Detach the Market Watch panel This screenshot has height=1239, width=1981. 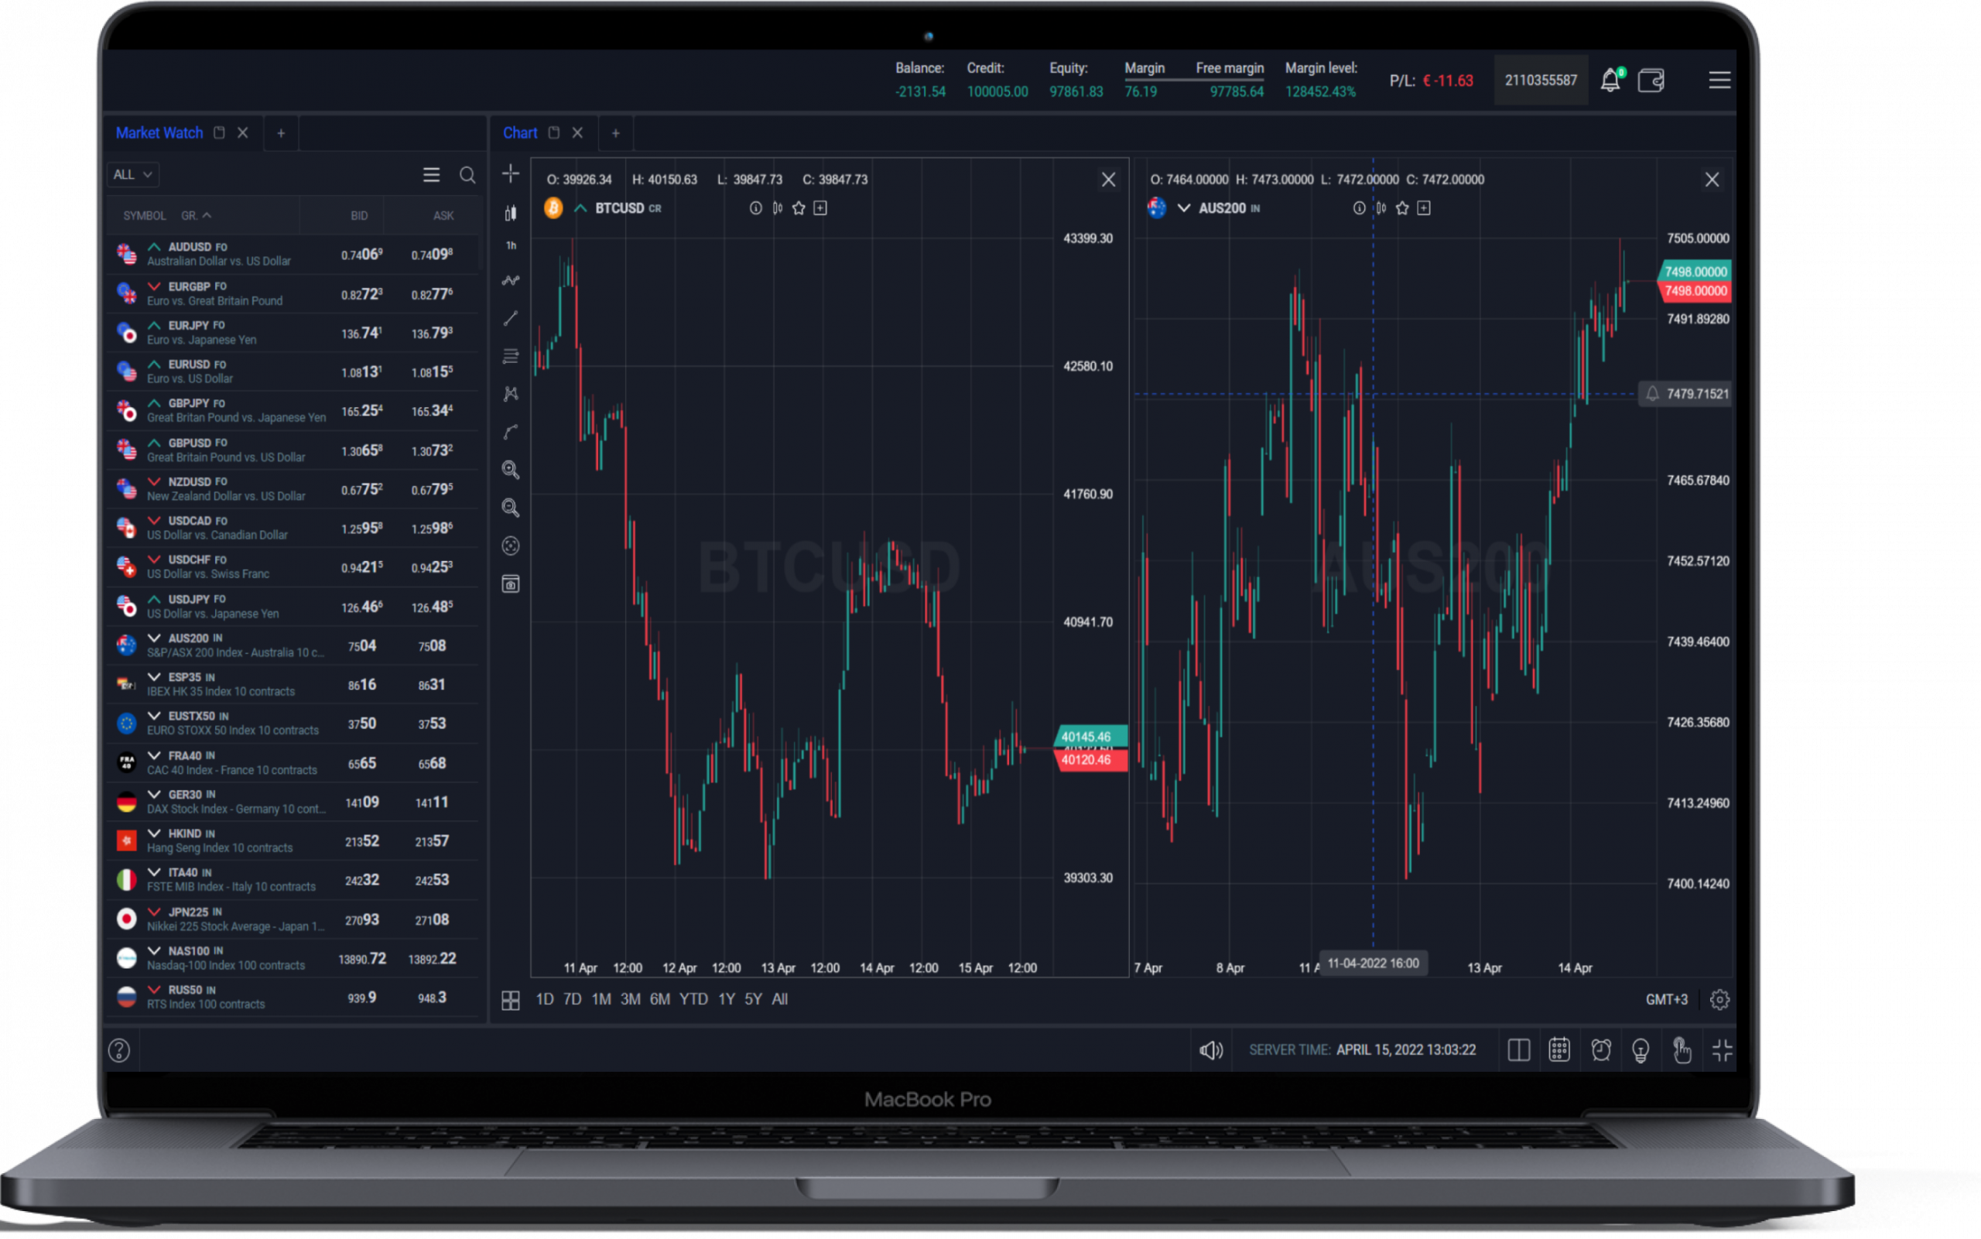219,133
